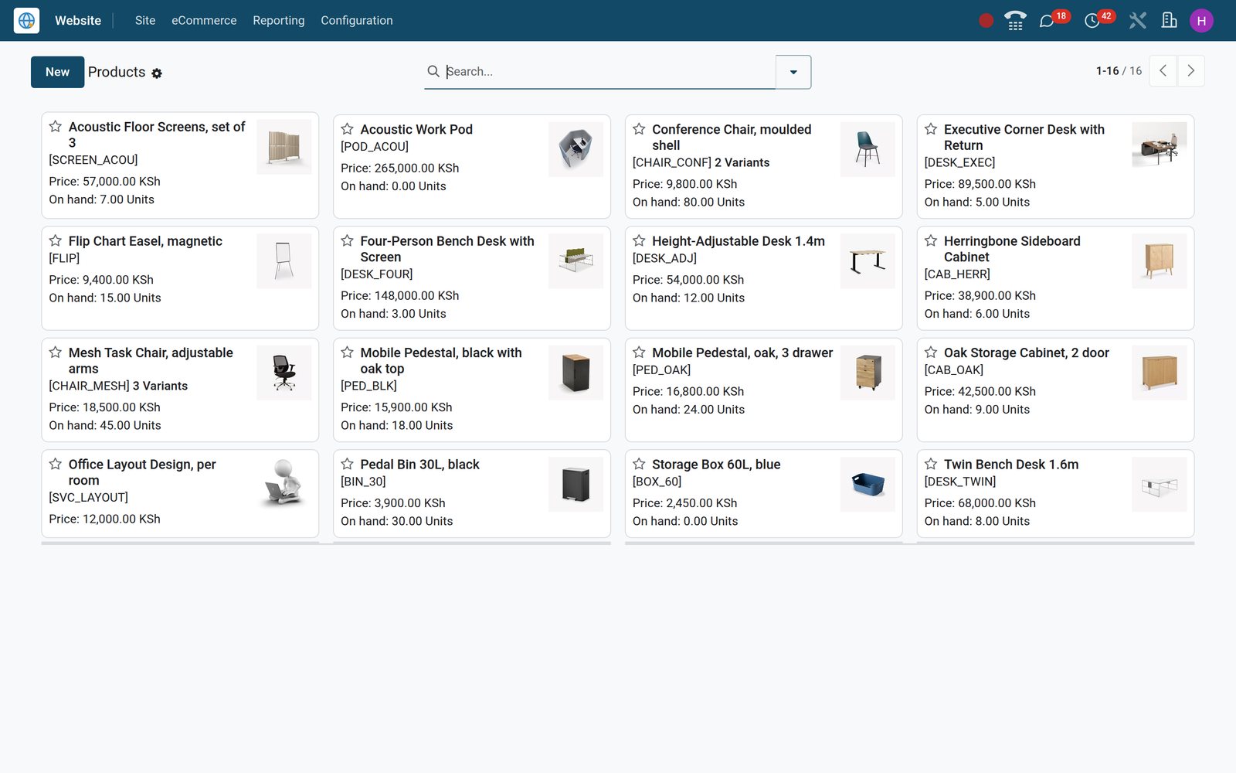Viewport: 1236px width, 773px height.
Task: Open the Site menu
Action: (145, 21)
